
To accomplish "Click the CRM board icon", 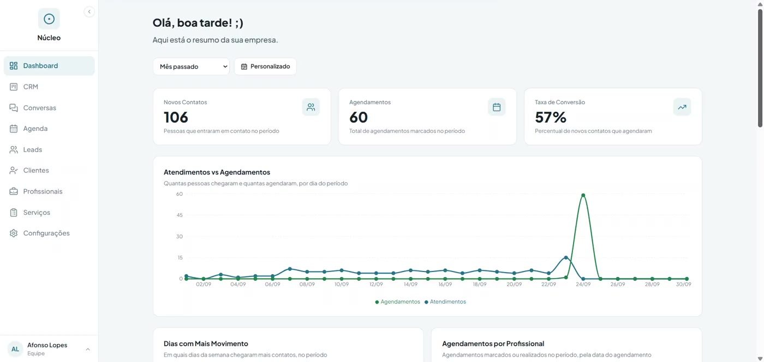I will click(14, 87).
